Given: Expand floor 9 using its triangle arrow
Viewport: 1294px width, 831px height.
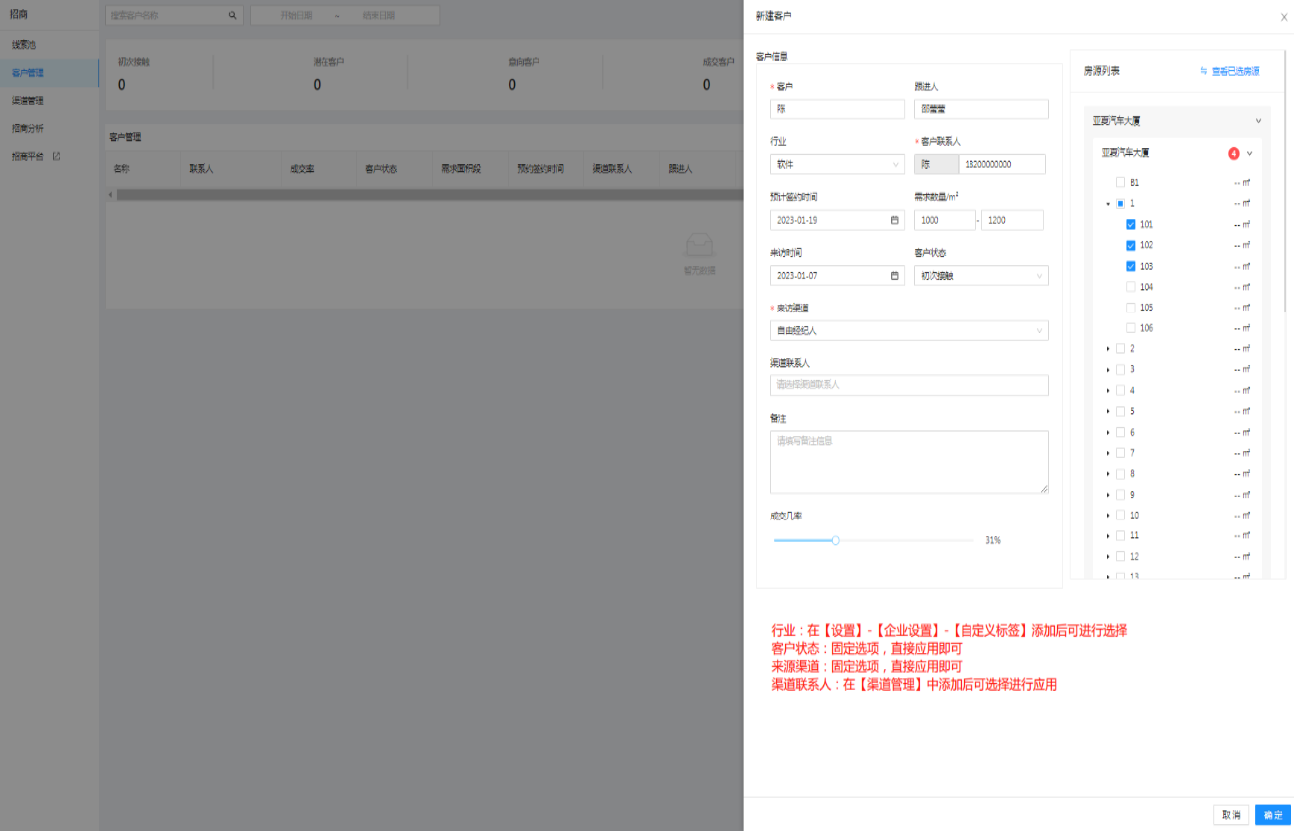Looking at the screenshot, I should [x=1108, y=495].
